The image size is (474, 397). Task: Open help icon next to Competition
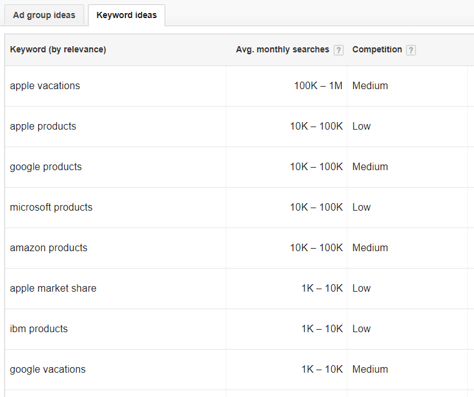pos(411,50)
